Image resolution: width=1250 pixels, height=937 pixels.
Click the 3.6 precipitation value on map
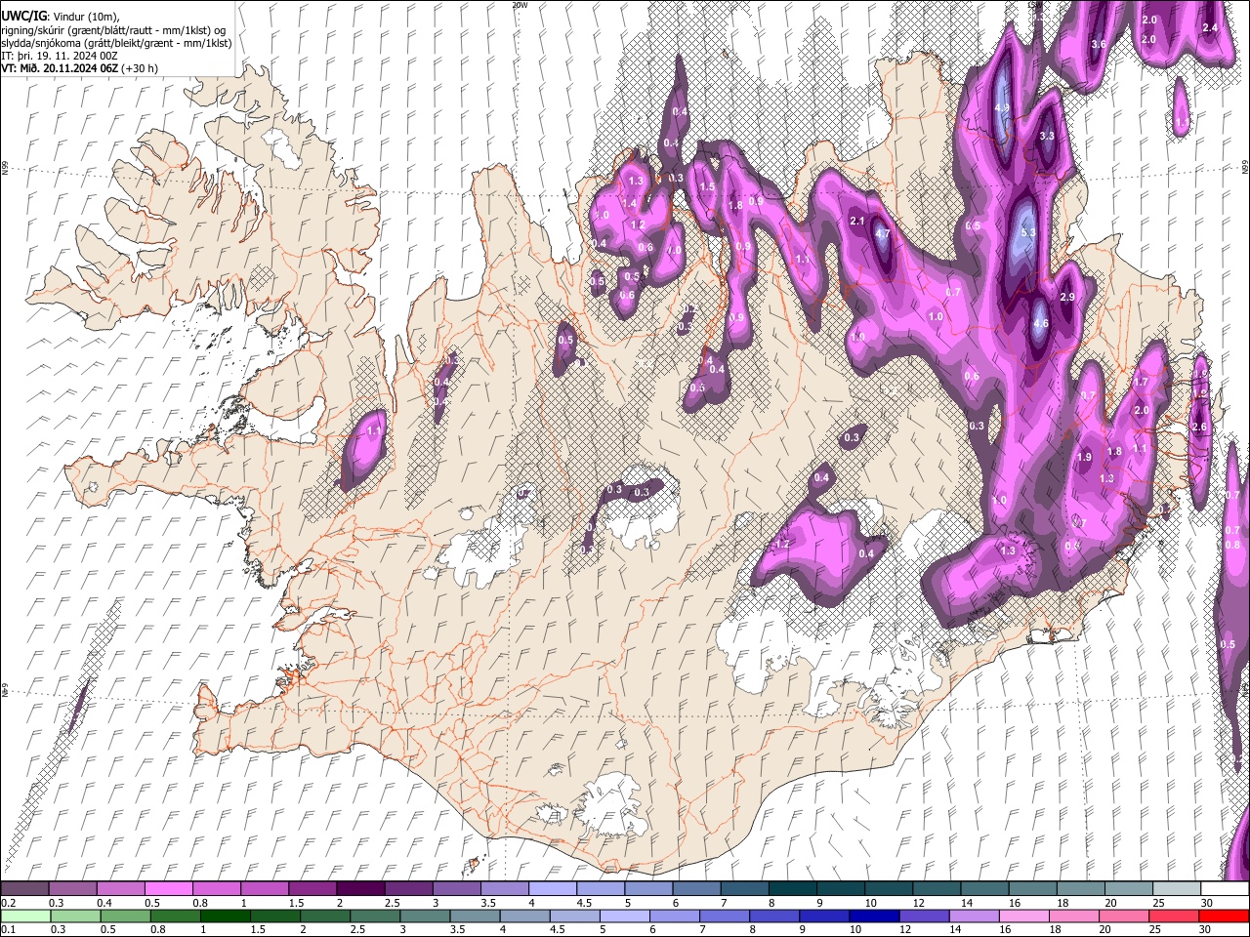1098,44
